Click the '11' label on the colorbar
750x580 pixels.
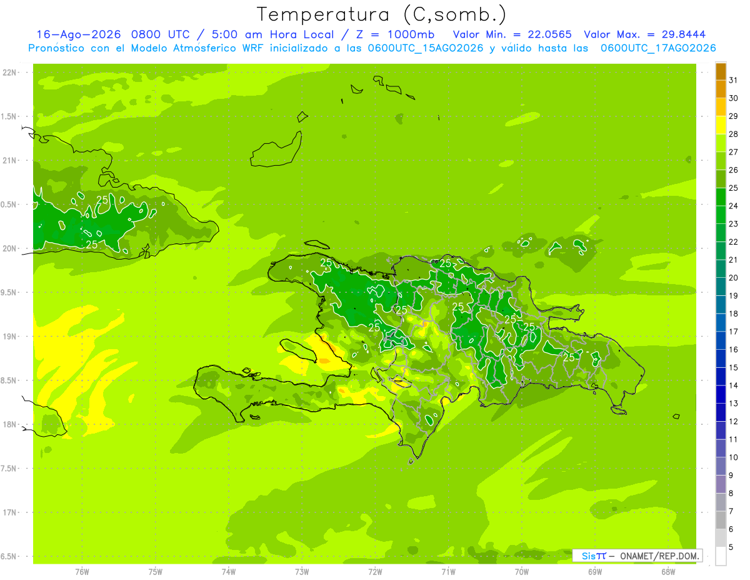coord(734,439)
